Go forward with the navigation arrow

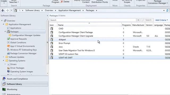point(7,11)
